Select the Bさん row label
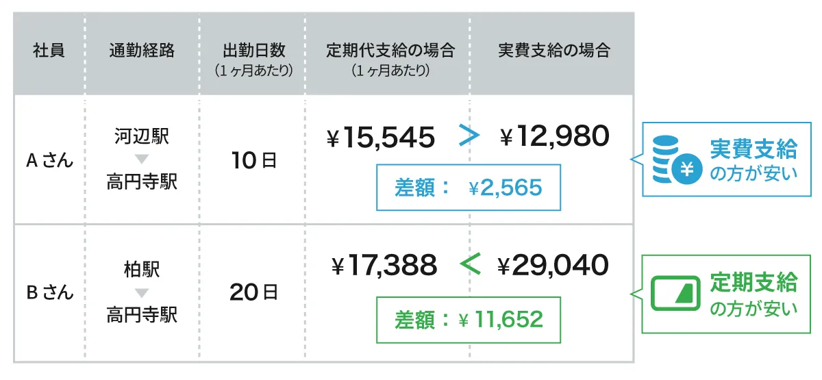 49,292
